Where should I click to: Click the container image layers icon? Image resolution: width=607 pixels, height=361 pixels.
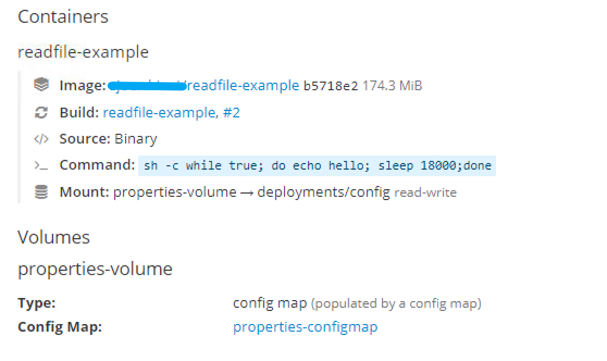(42, 85)
